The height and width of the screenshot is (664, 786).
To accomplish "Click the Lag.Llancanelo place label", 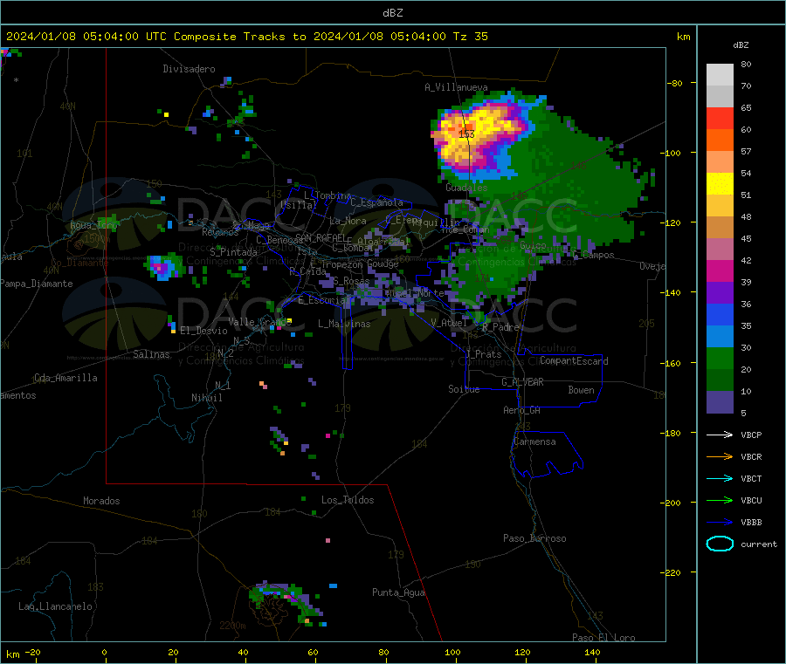I will [55, 606].
